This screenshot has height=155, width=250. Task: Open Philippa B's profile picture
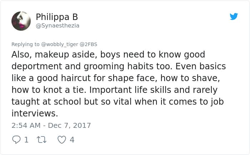pyautogui.click(x=21, y=21)
